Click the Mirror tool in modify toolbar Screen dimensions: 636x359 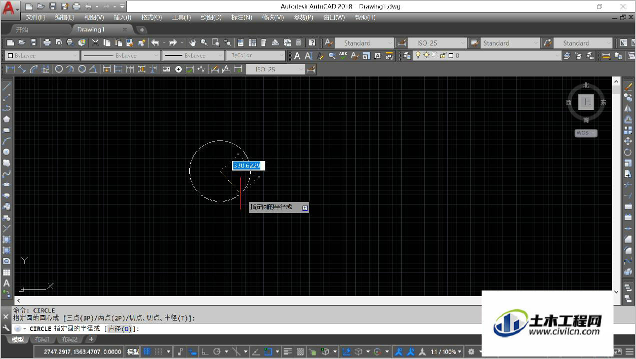pyautogui.click(x=628, y=108)
